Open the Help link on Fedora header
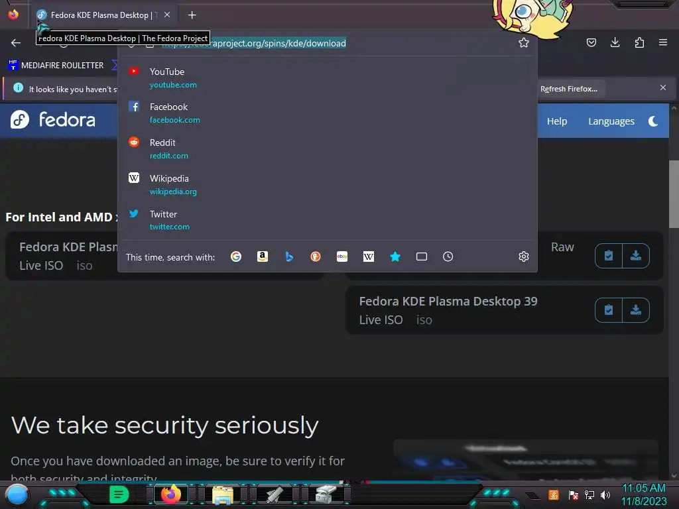Screen dimensions: 679x509 pyautogui.click(x=557, y=121)
